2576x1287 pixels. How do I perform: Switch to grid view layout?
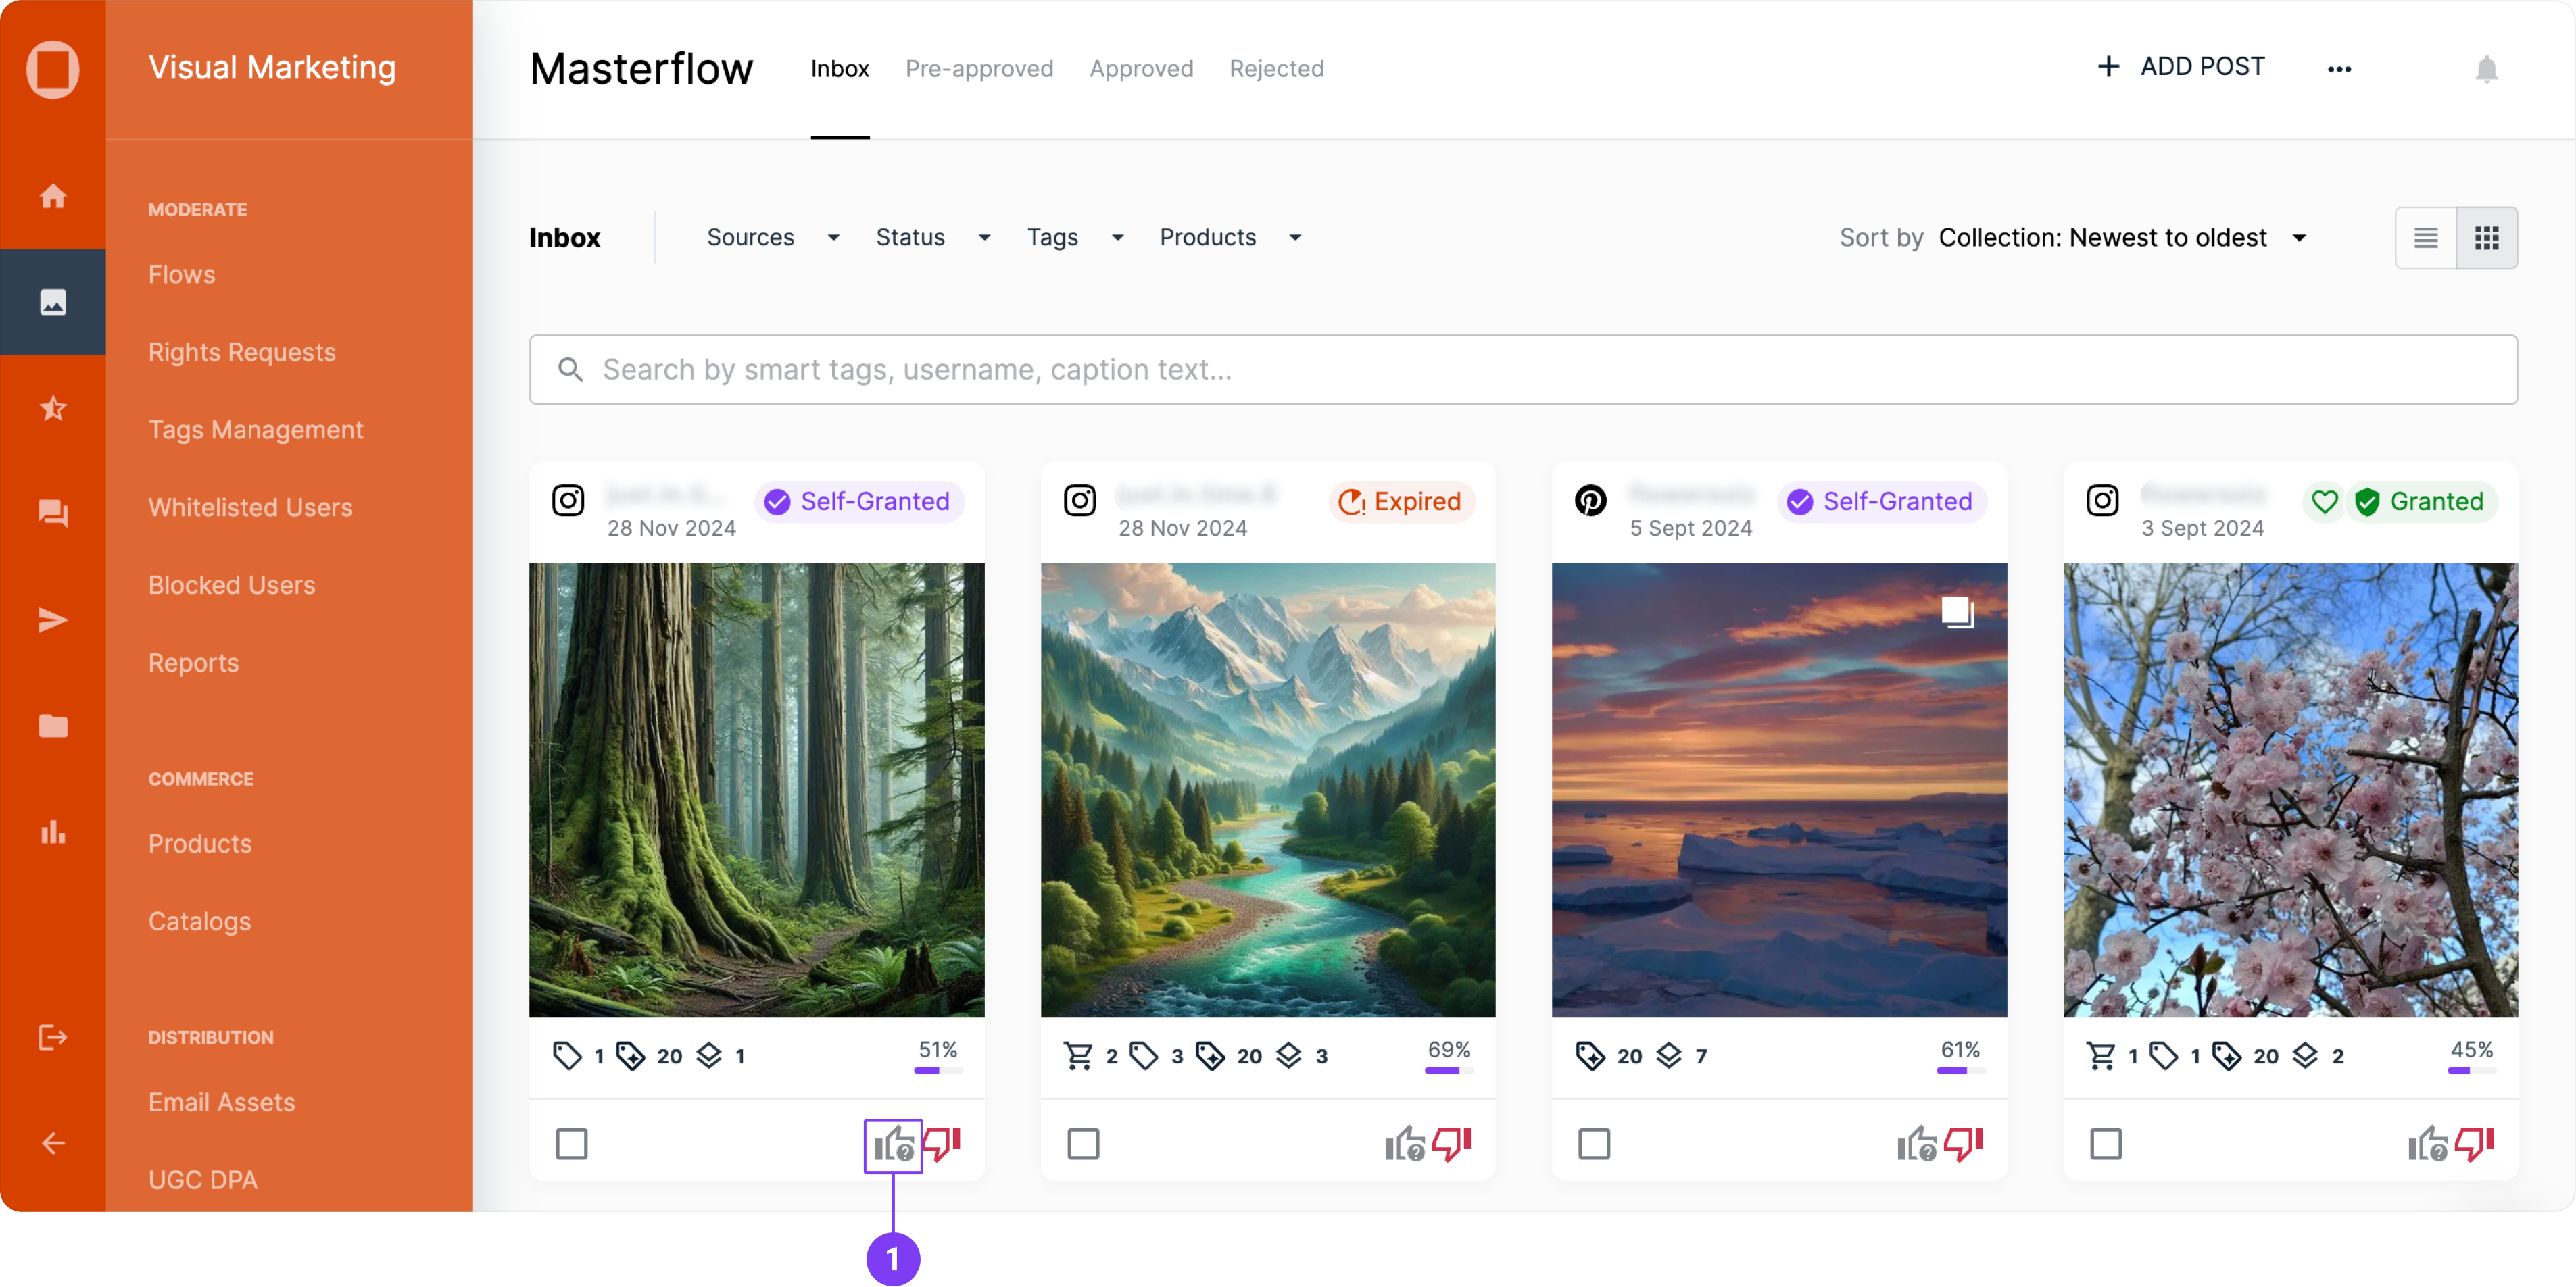pyautogui.click(x=2486, y=238)
